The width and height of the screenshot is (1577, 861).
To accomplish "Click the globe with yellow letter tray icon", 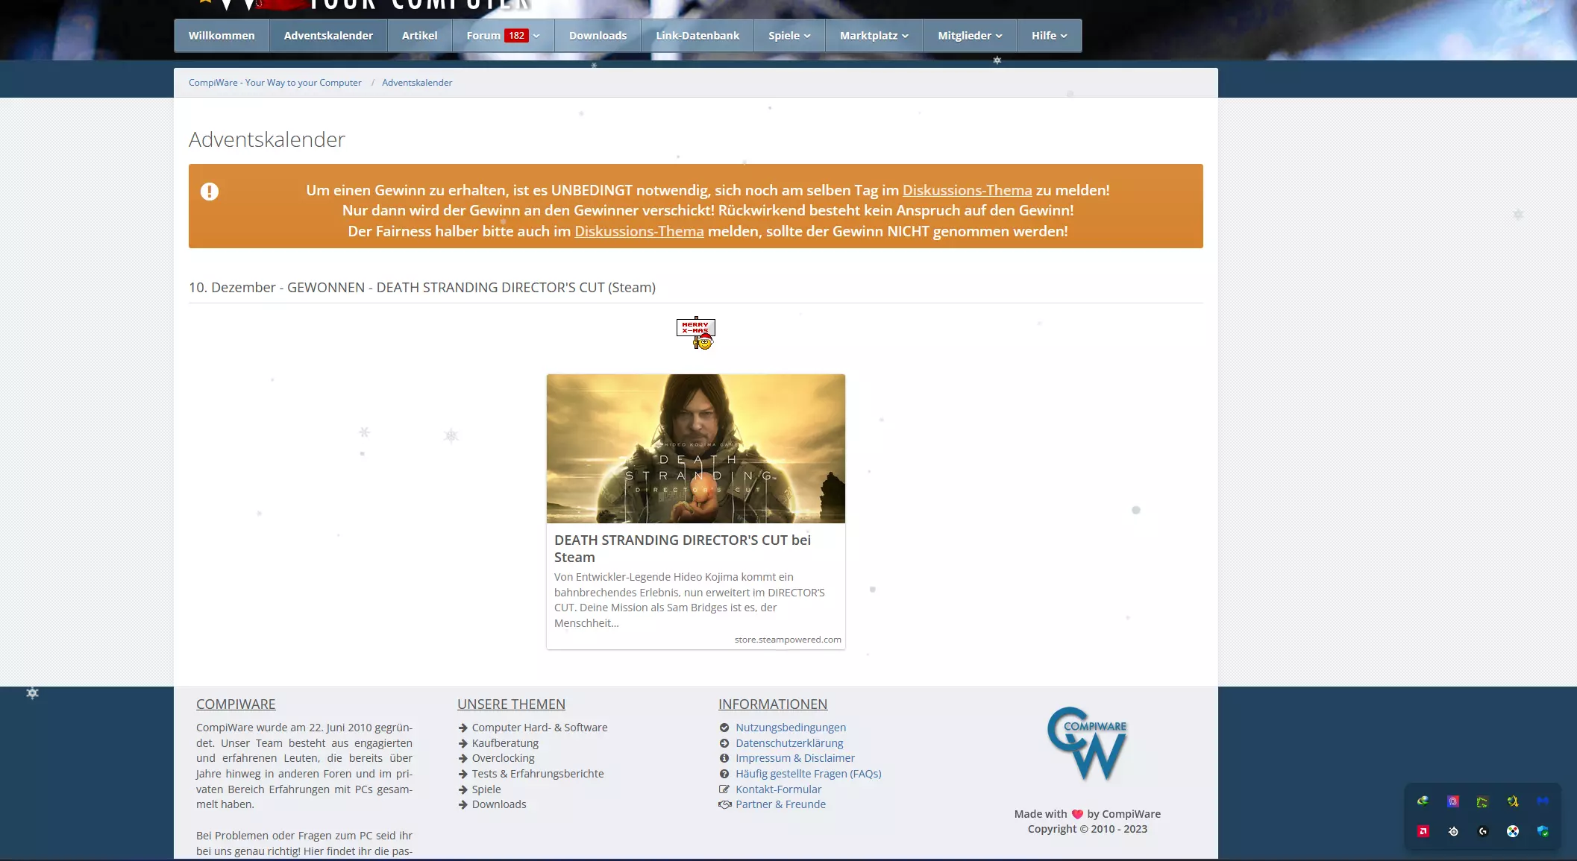I will [x=1513, y=801].
